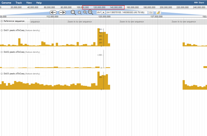Open the chr1 chromosome dropdown

[101, 12]
